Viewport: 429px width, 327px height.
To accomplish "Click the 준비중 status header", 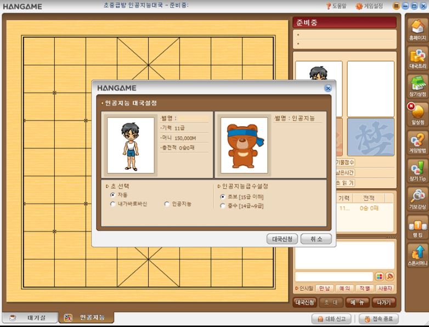I will click(x=345, y=22).
